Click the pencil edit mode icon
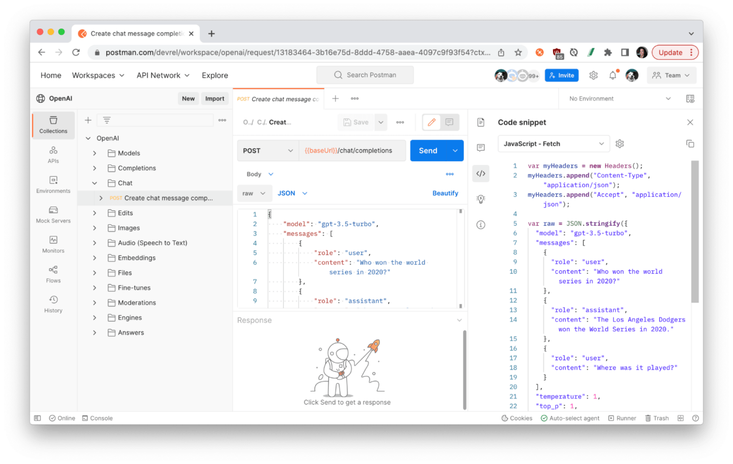 [x=431, y=122]
